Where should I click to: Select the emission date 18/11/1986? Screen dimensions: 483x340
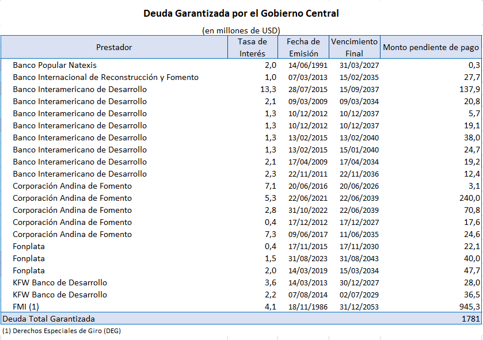[x=308, y=307]
